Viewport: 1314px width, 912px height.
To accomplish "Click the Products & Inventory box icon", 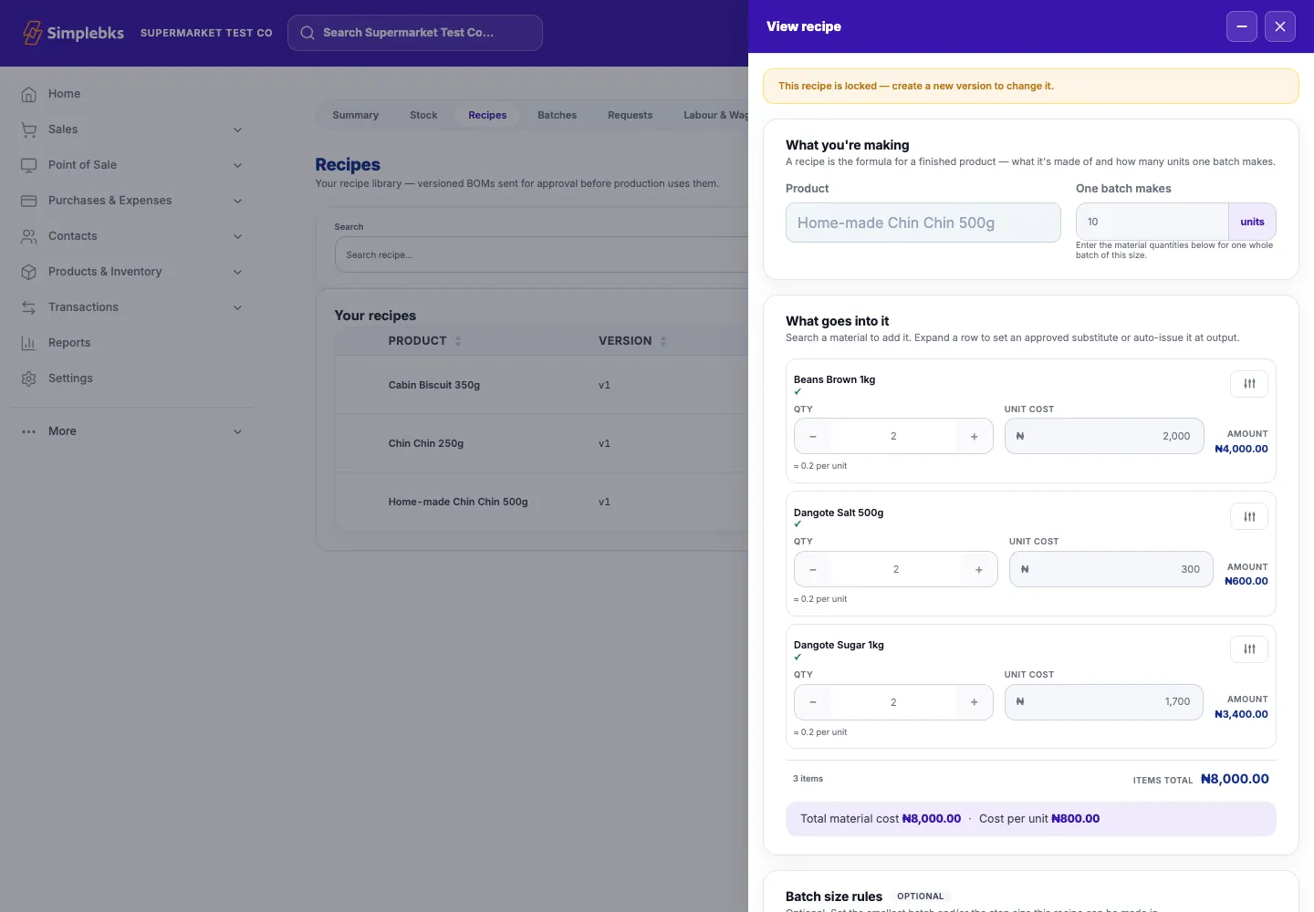I will pyautogui.click(x=29, y=272).
